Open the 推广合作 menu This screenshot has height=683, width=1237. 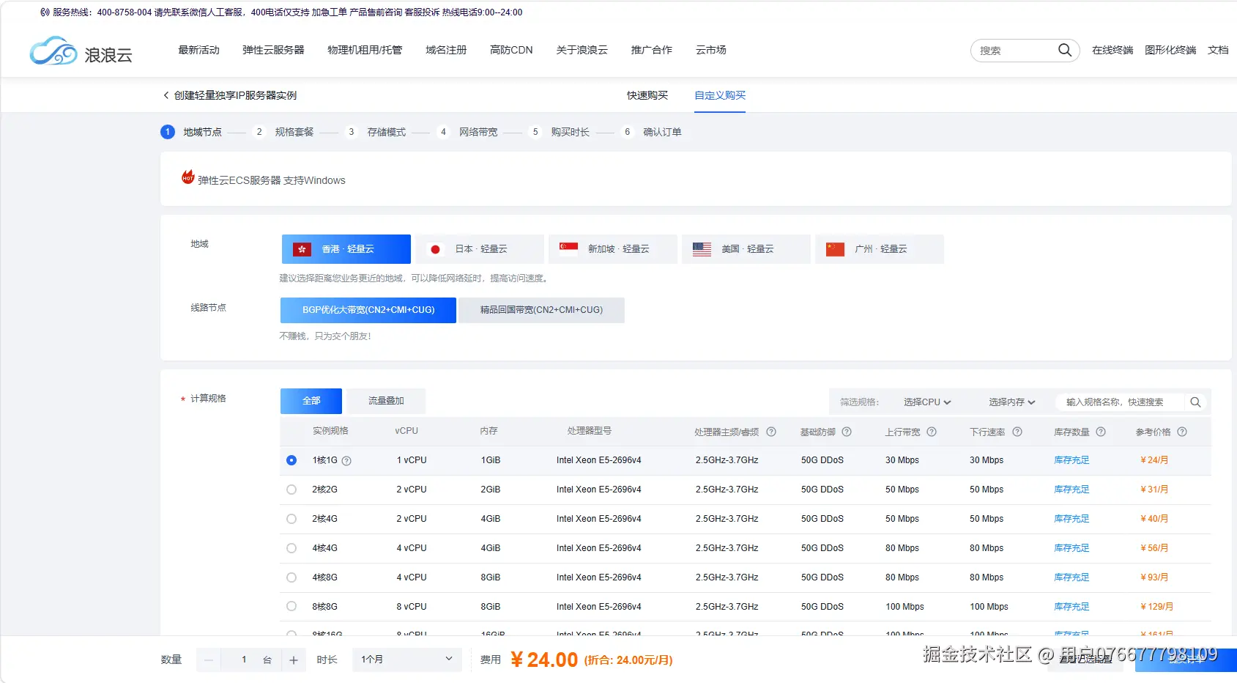[x=651, y=50]
